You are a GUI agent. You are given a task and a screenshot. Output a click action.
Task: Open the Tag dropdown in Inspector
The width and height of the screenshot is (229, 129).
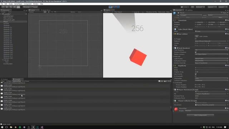[x=191, y=15]
